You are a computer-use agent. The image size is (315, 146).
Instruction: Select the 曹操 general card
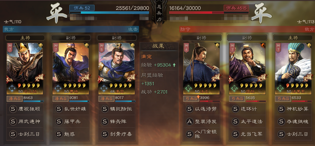(70, 68)
